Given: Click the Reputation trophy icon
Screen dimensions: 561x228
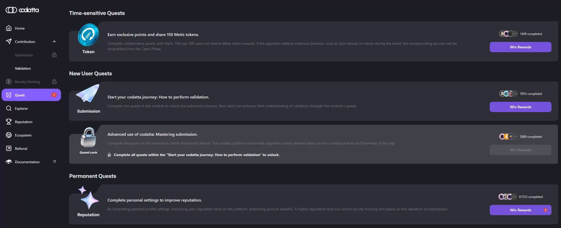Looking at the screenshot, I should [x=9, y=122].
